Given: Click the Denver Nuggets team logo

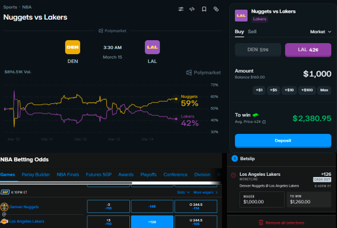Looking at the screenshot, I should point(4,207).
